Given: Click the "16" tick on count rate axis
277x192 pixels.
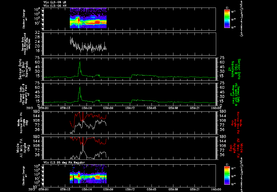Looking at the screenshot, I should [x=37, y=51].
